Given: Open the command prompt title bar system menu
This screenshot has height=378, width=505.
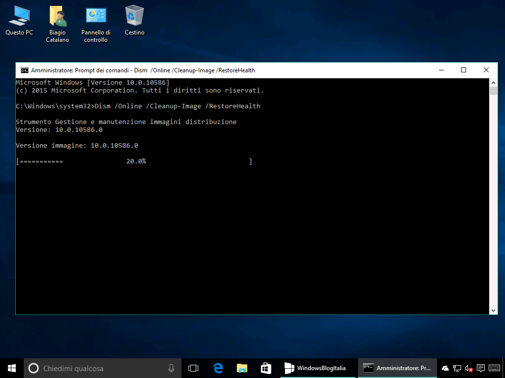Looking at the screenshot, I should pos(24,70).
